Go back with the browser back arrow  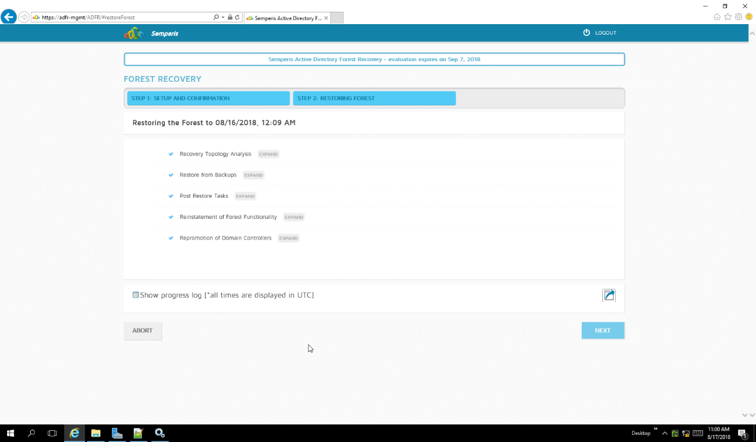pyautogui.click(x=8, y=17)
